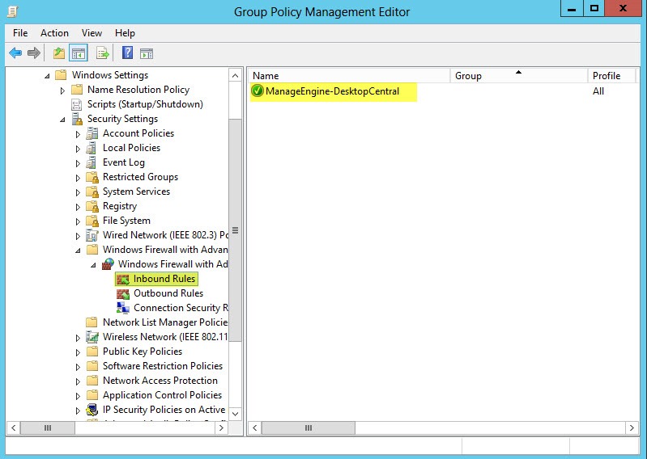Click tree pane scroll up arrow

click(x=235, y=76)
